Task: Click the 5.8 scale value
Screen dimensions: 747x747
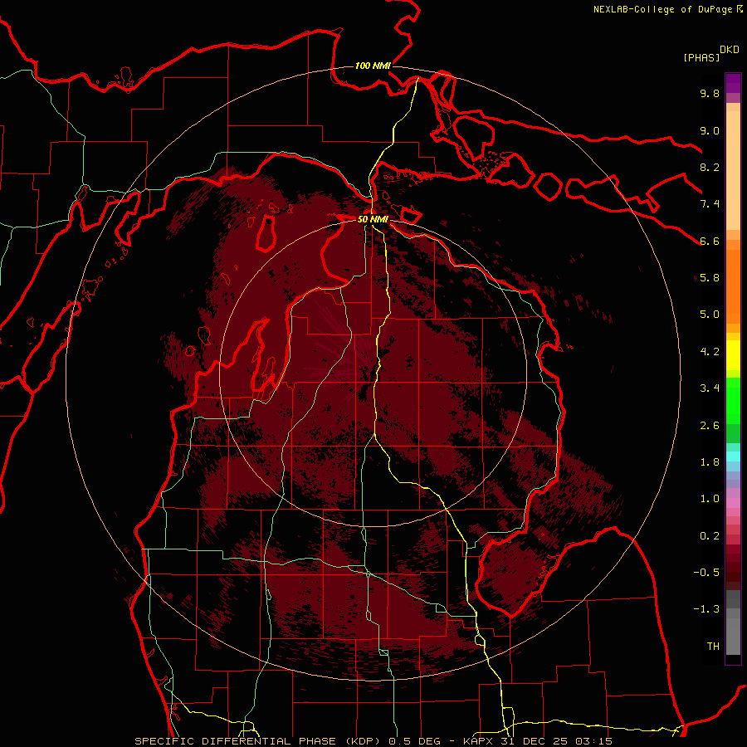Action: tap(710, 277)
